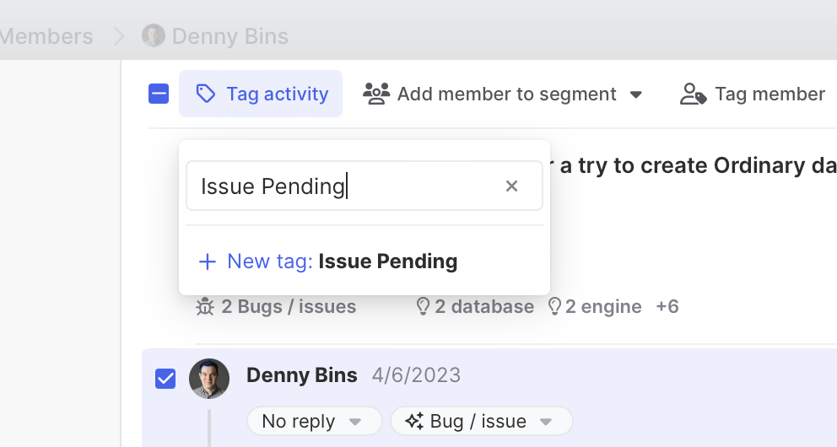This screenshot has width=837, height=447.
Task: Toggle the select-all activities checkbox
Action: coord(159,94)
